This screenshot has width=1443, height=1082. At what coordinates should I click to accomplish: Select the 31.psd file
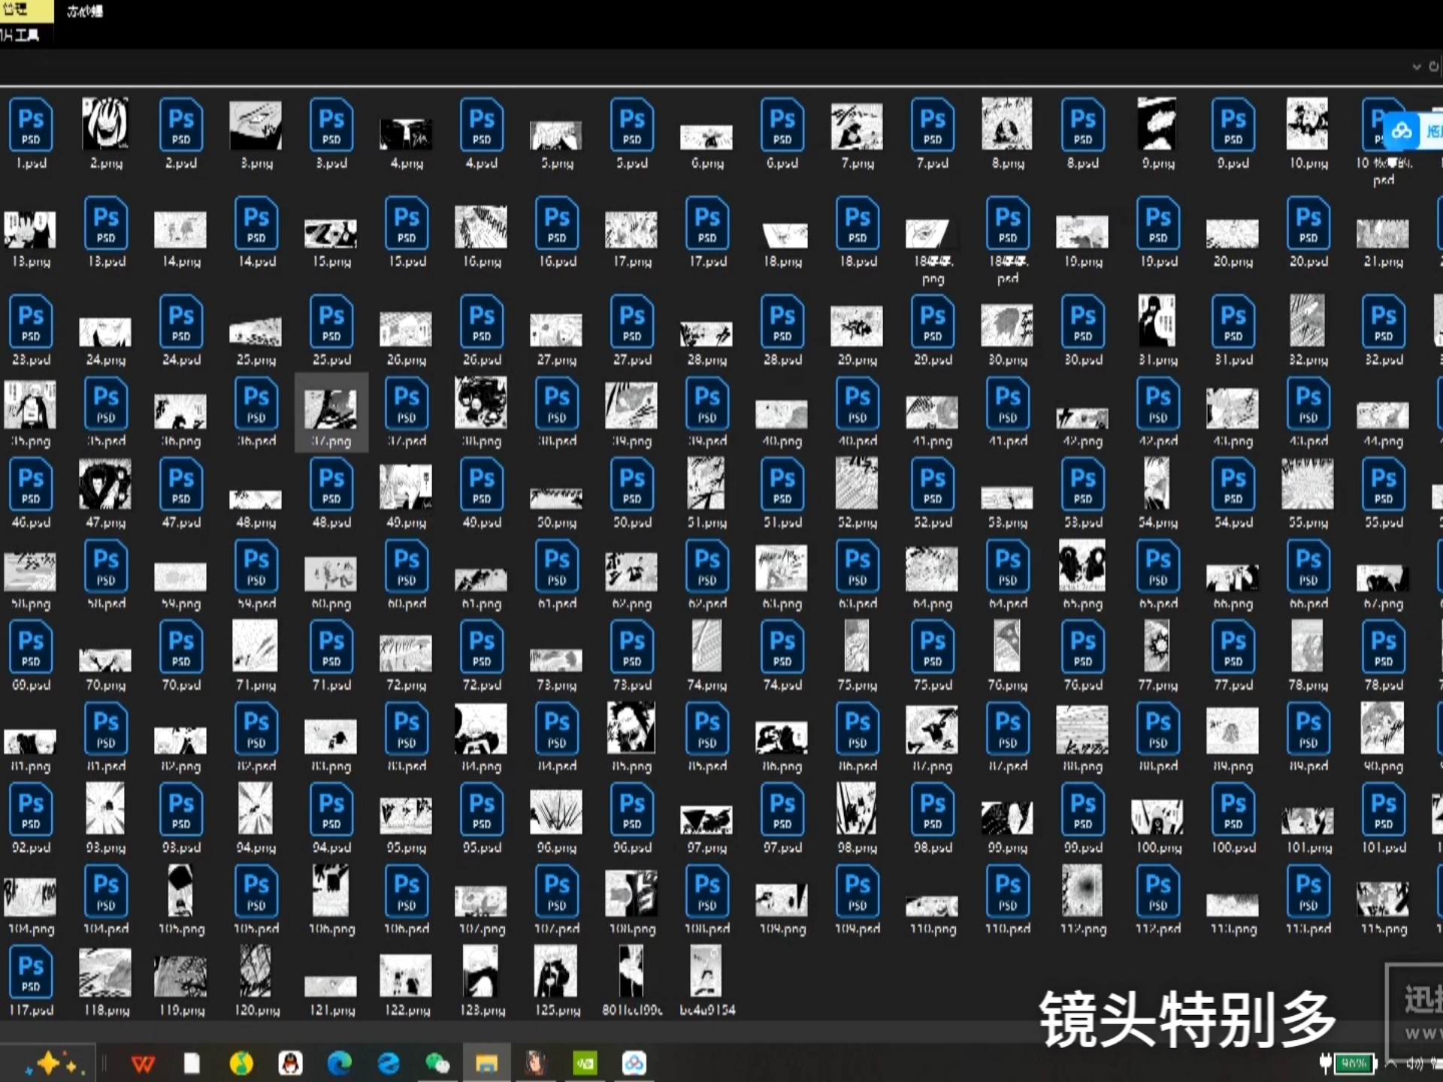[x=1233, y=322]
